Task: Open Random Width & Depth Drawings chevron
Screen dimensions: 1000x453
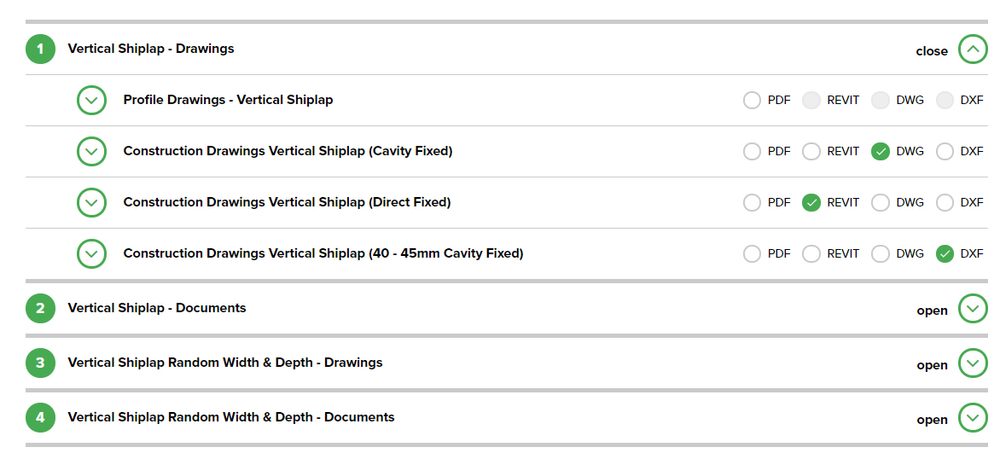Action: pyautogui.click(x=973, y=363)
